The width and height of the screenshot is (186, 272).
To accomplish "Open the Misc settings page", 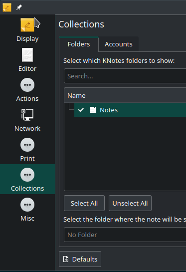I will click(27, 210).
